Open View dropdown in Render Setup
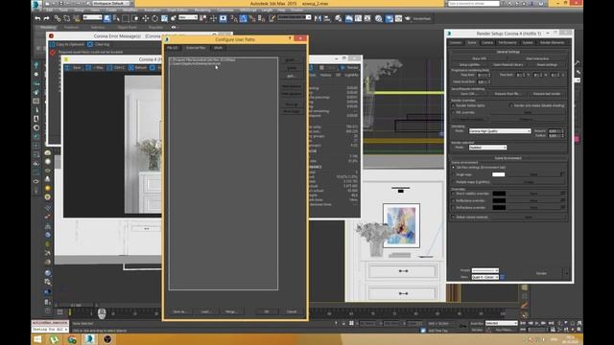614x345 pixels. pyautogui.click(x=484, y=277)
